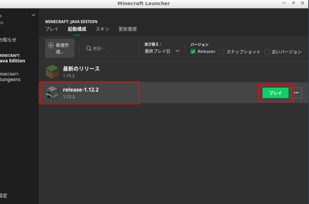
Task: Click the grass block icon for 最新のリリース
Action: [x=52, y=72]
